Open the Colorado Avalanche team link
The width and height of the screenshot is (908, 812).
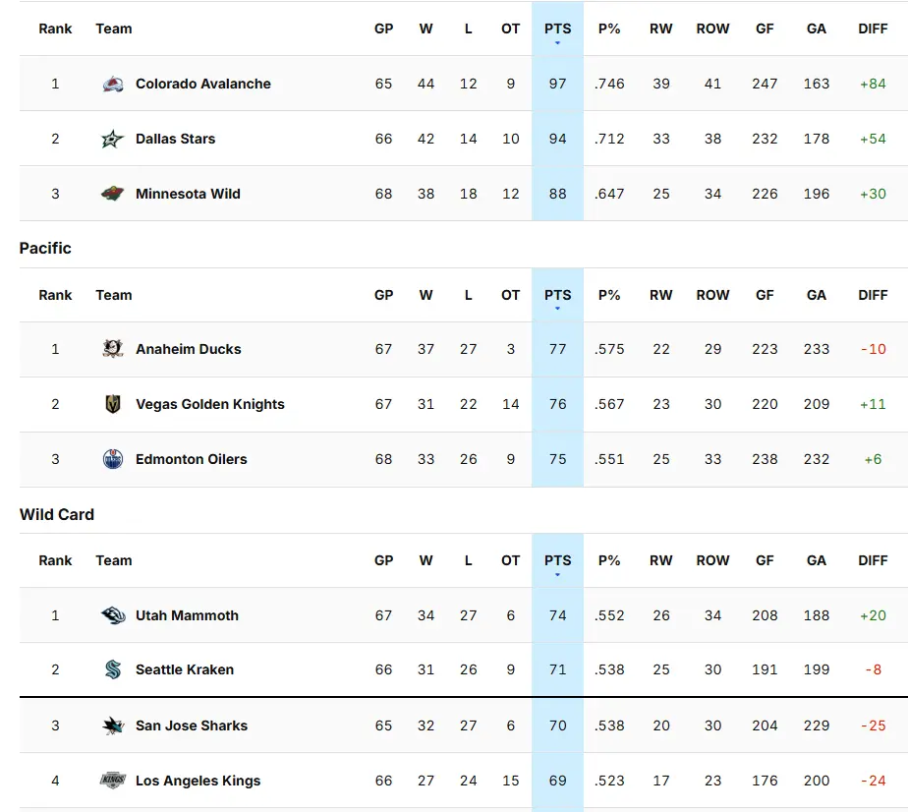tap(202, 85)
